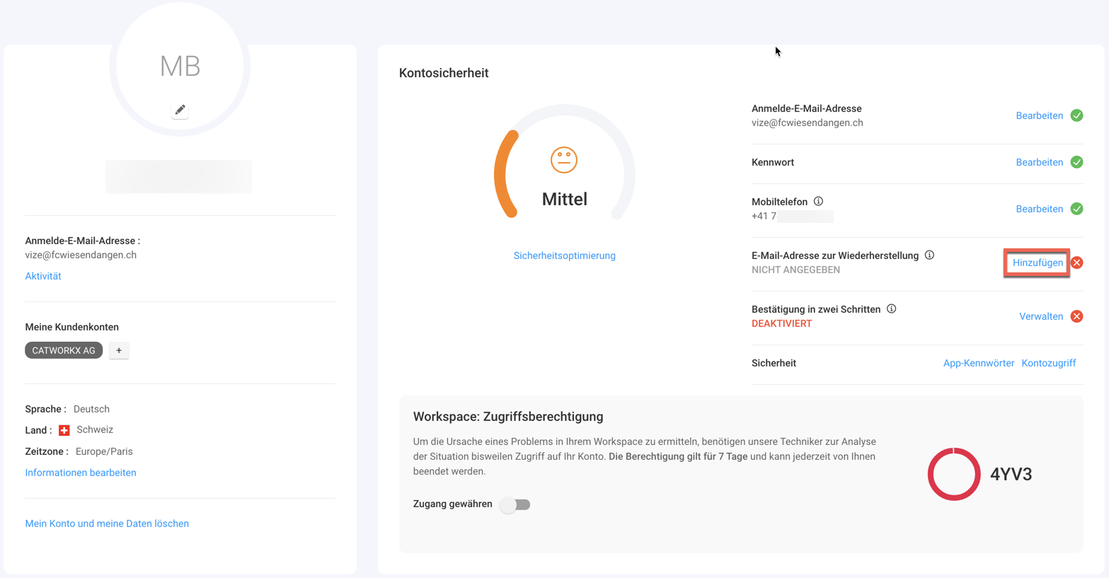This screenshot has width=1109, height=578.
Task: Open the Aktivität link
Action: click(x=43, y=277)
